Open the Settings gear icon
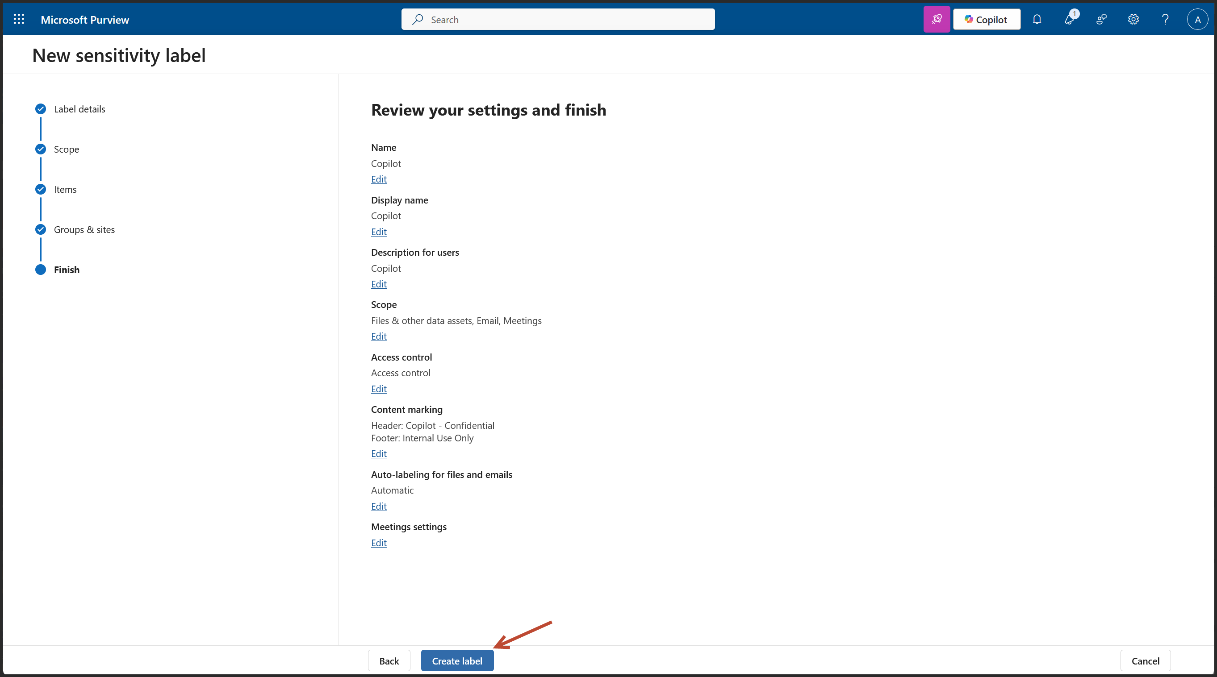 (x=1133, y=19)
